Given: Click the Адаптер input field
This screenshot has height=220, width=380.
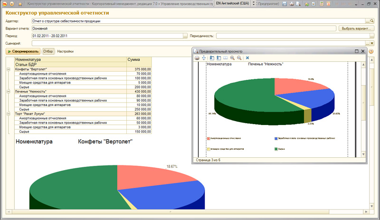Looking at the screenshot, I should (199, 21).
